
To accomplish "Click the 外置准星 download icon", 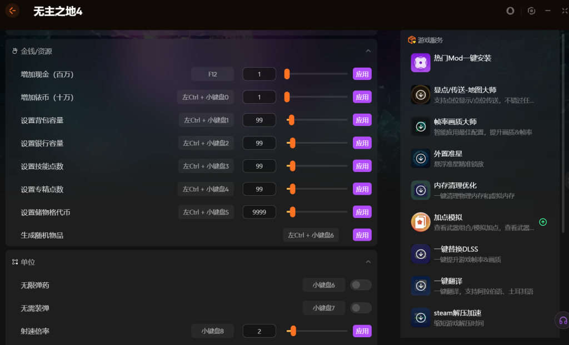I will click(421, 159).
